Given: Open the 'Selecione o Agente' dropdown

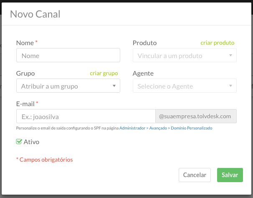Looking at the screenshot, I should (x=185, y=86).
